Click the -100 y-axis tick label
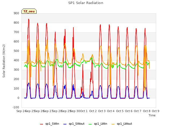 point(16,107)
